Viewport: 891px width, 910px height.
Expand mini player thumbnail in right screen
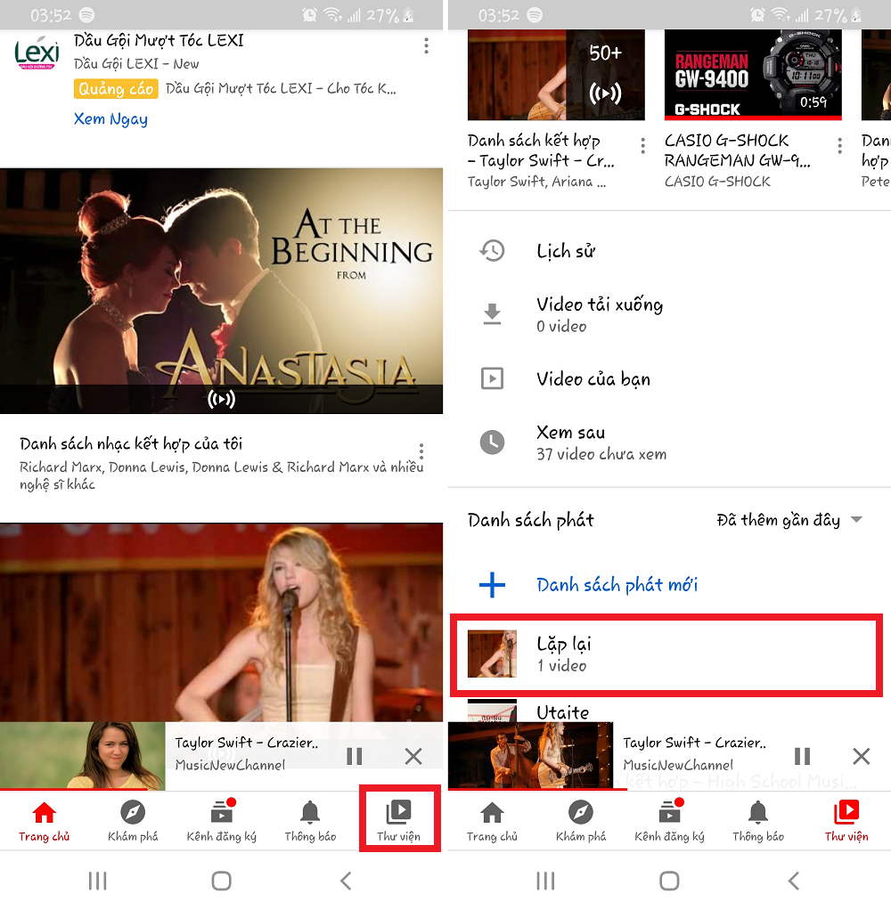pyautogui.click(x=530, y=755)
